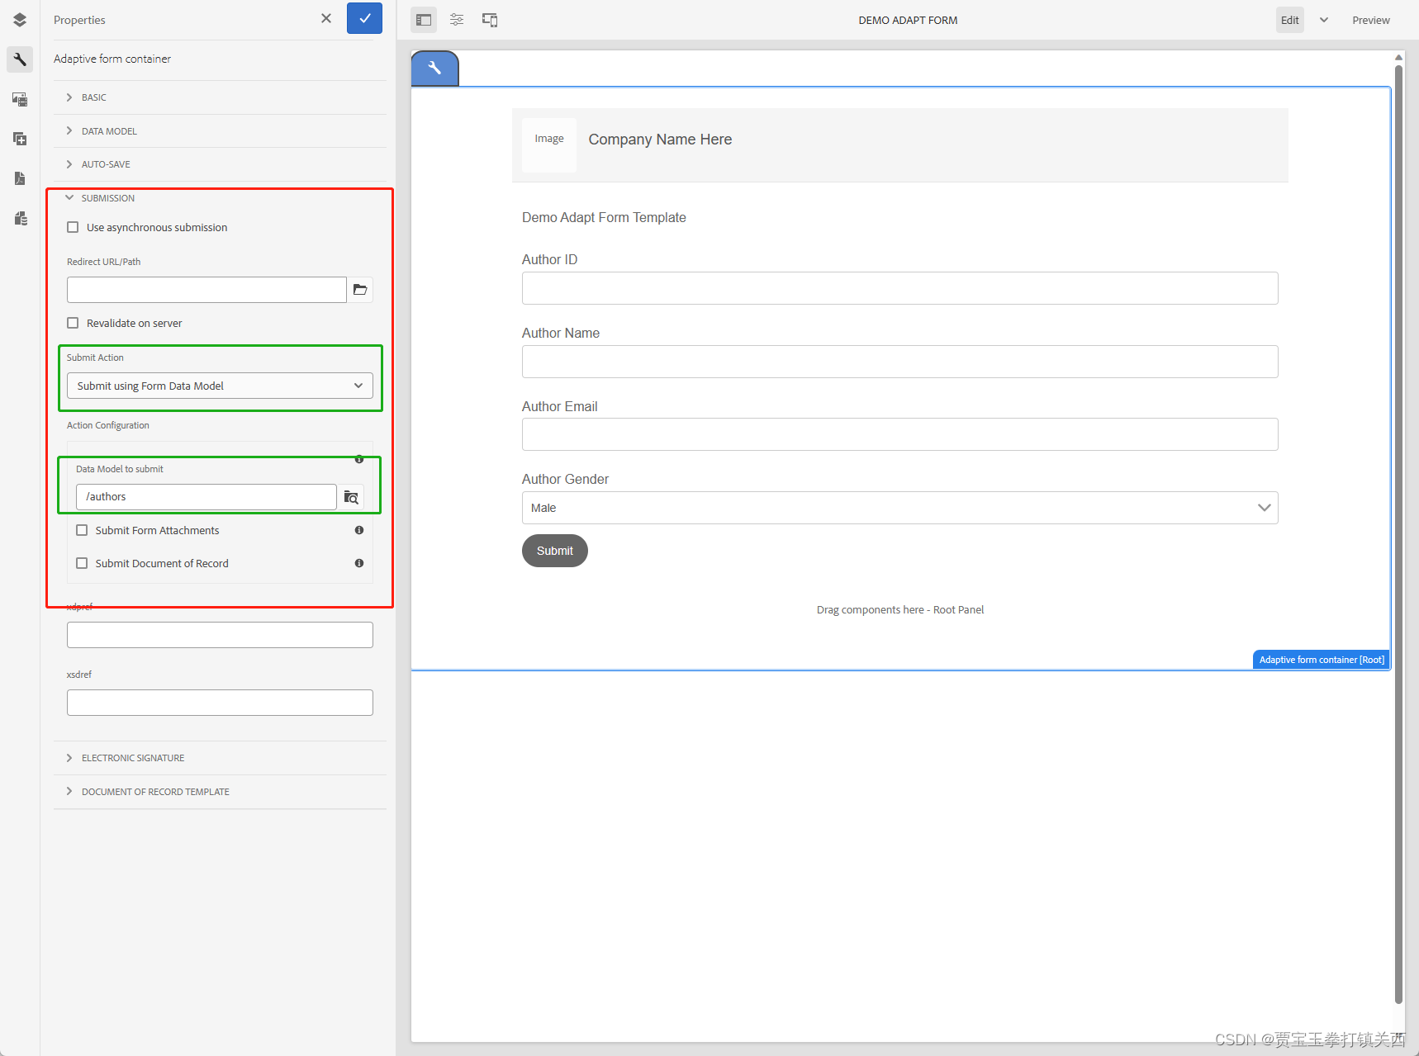Select the Demo Adapt Form Template title text
The image size is (1419, 1056).
pyautogui.click(x=604, y=217)
